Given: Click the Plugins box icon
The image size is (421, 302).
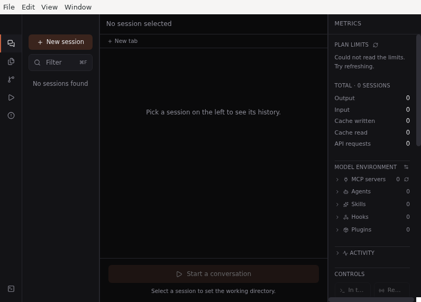Looking at the screenshot, I should [346, 229].
